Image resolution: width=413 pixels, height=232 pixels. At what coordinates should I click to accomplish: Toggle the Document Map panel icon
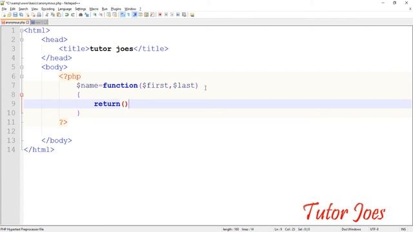146,15
